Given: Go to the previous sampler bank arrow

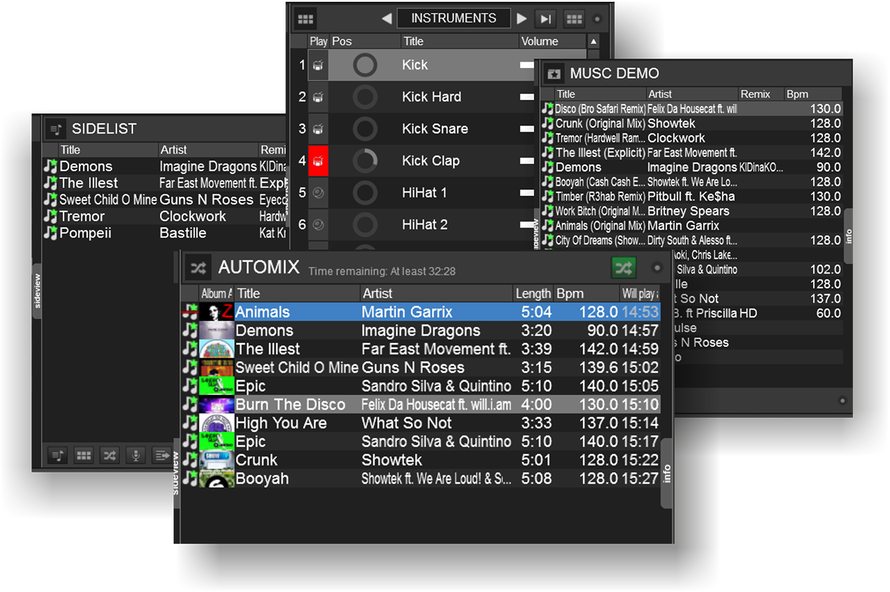Looking at the screenshot, I should coord(386,19).
